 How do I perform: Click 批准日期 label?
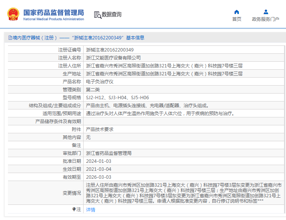pos(72,161)
